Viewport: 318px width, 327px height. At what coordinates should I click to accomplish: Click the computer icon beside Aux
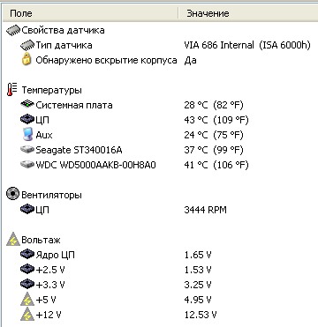27,135
